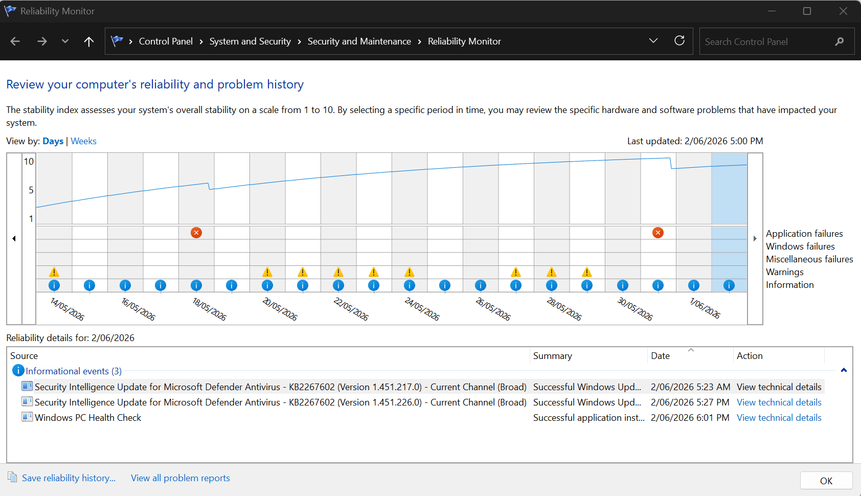Click the information icon for 17/05/2026

click(x=161, y=285)
